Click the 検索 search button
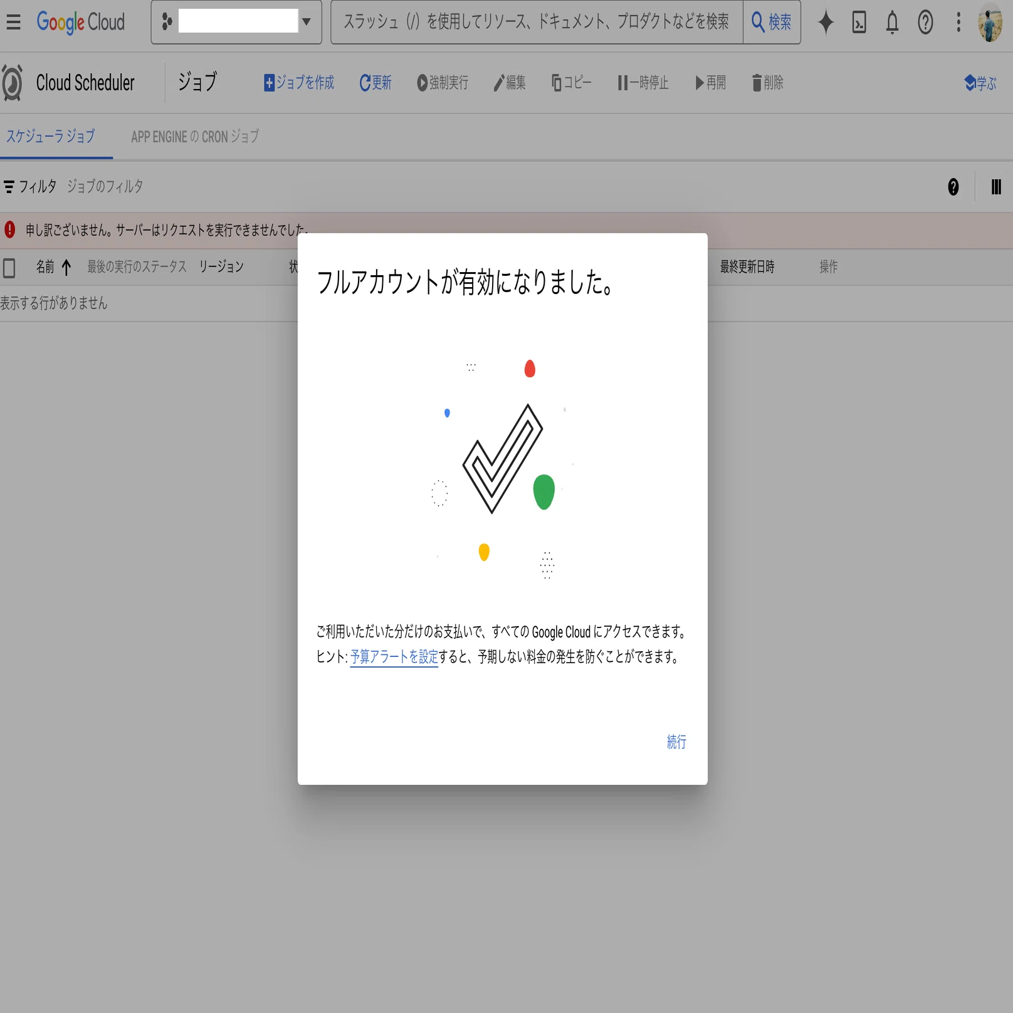This screenshot has width=1013, height=1013. click(772, 22)
